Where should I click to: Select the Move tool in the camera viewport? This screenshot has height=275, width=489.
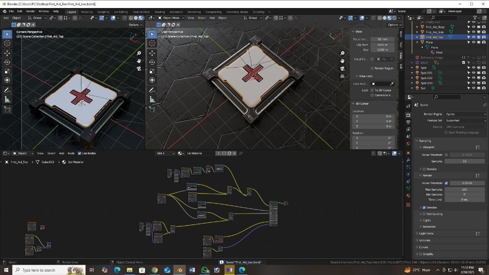7,53
